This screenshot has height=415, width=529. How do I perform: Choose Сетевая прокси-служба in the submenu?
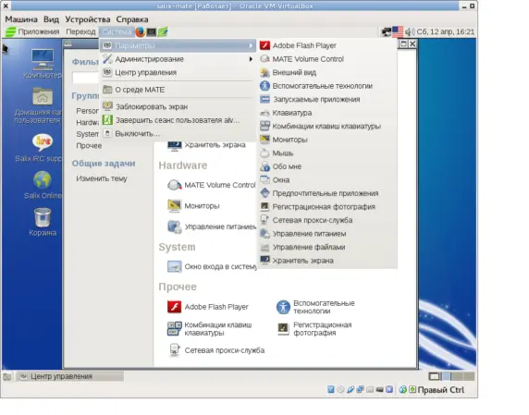point(326,220)
